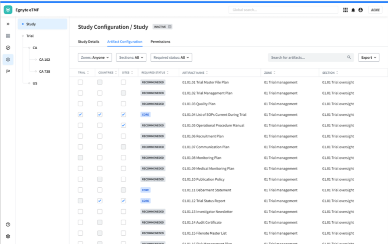Image resolution: width=388 pixels, height=244 pixels.
Task: Uncheck Countries box for Trial Status Report
Action: (x=100, y=201)
